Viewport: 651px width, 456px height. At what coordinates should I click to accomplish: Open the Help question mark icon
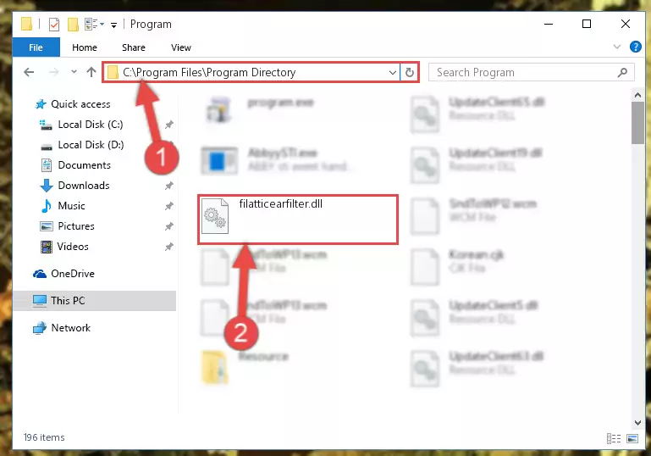point(635,47)
